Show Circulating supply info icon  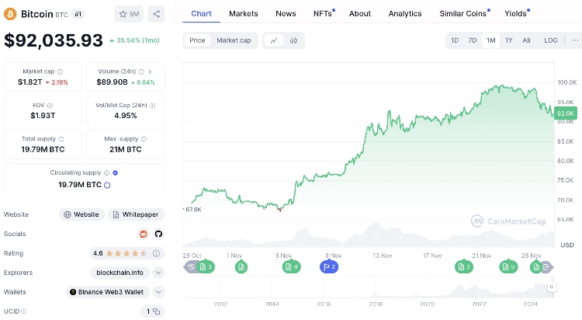pos(107,173)
